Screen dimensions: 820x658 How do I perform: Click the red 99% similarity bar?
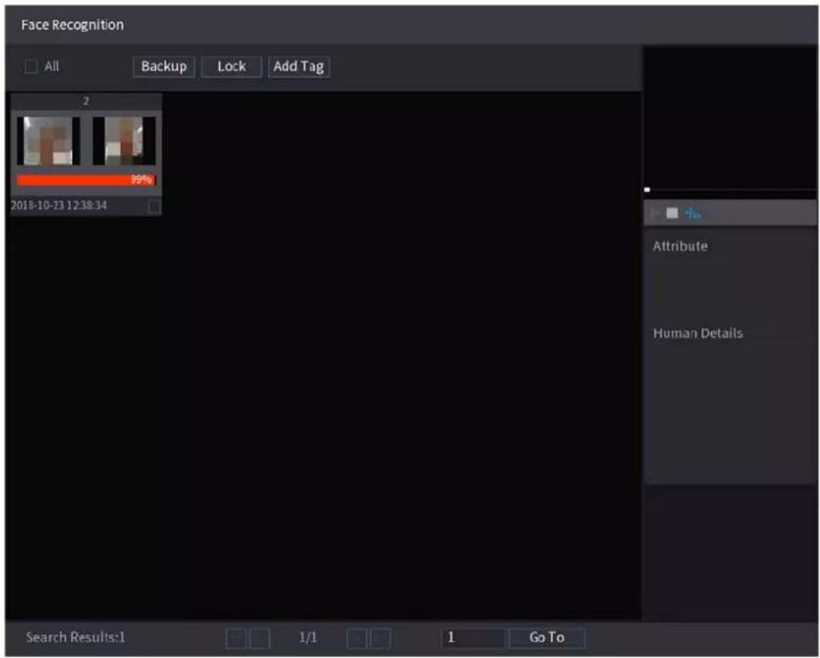pos(86,180)
